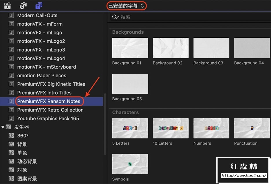This screenshot has height=184, width=271.
Task: Select the Background 01 thumbnail
Action: coord(130,48)
